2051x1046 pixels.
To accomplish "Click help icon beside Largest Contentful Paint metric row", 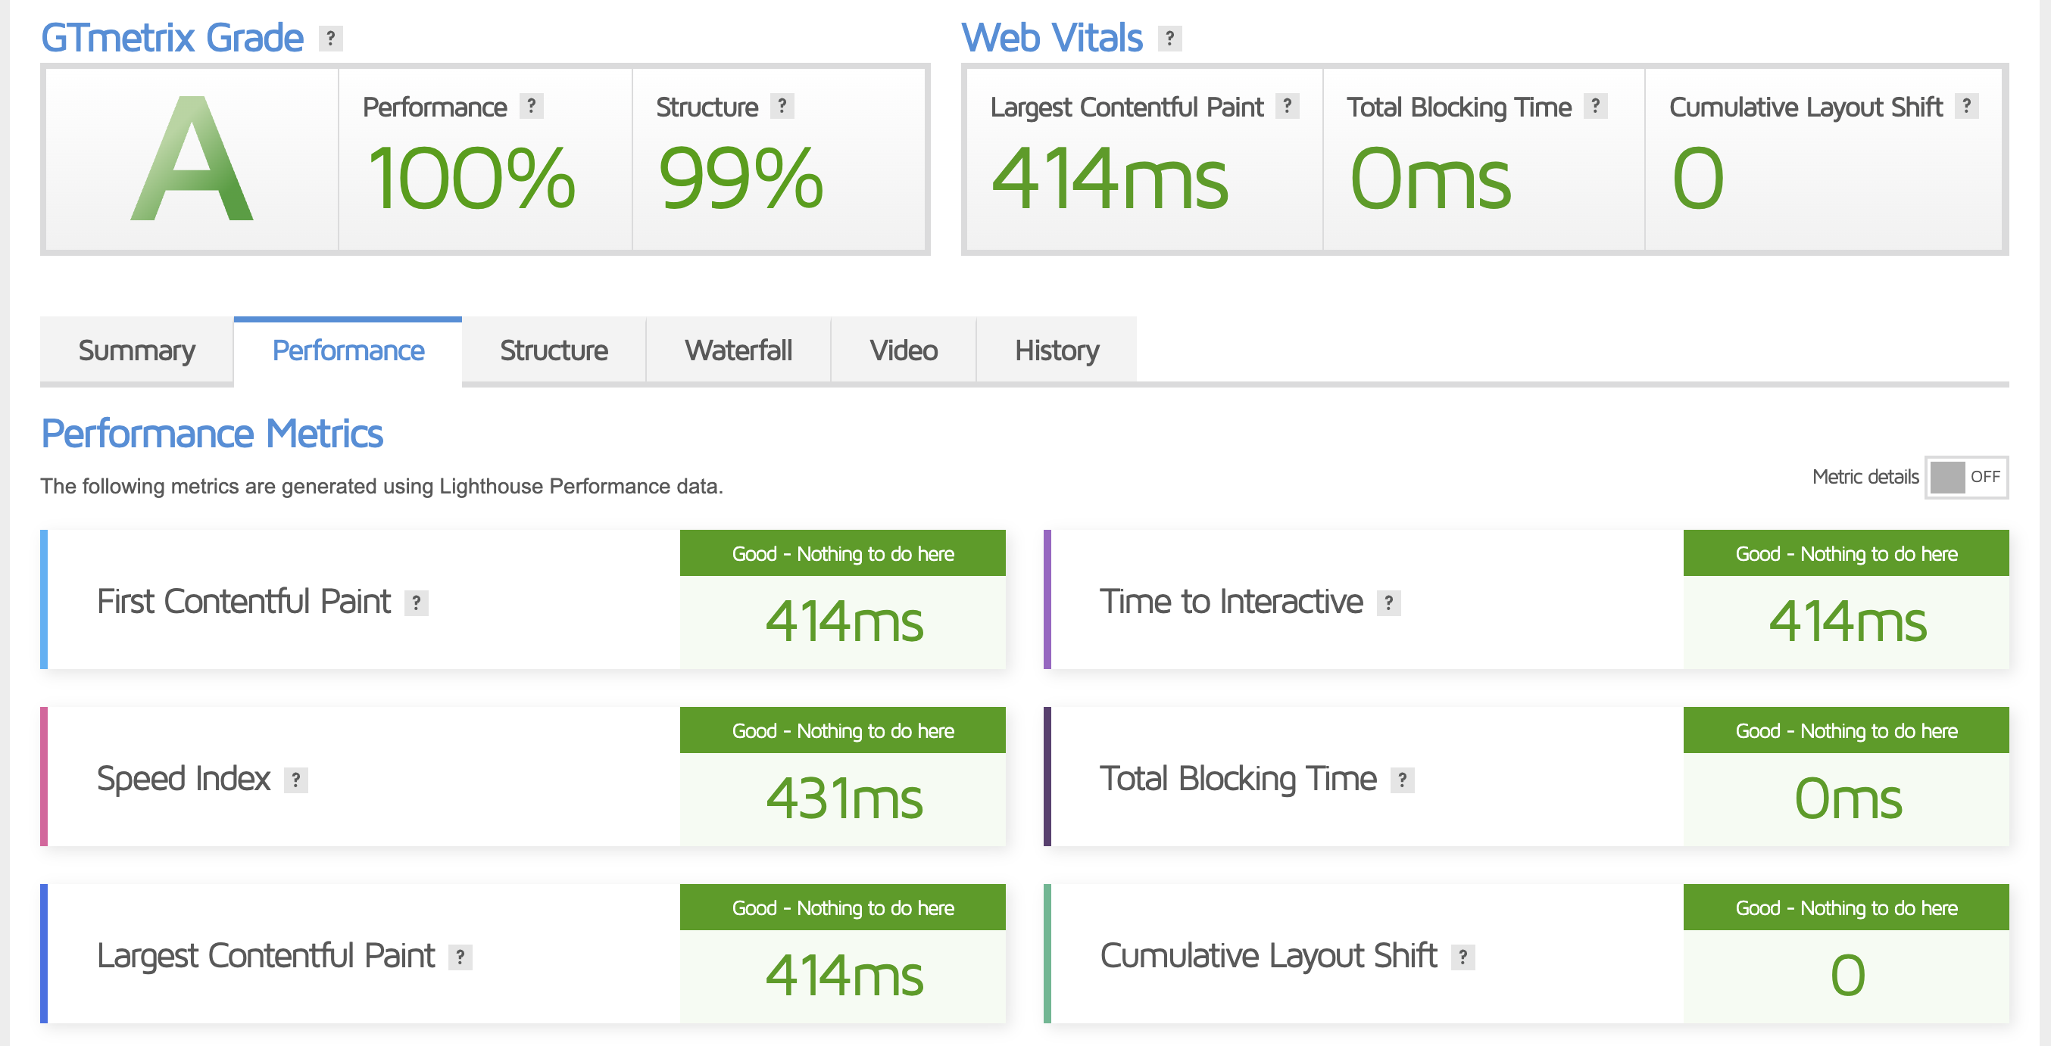I will pos(460,957).
